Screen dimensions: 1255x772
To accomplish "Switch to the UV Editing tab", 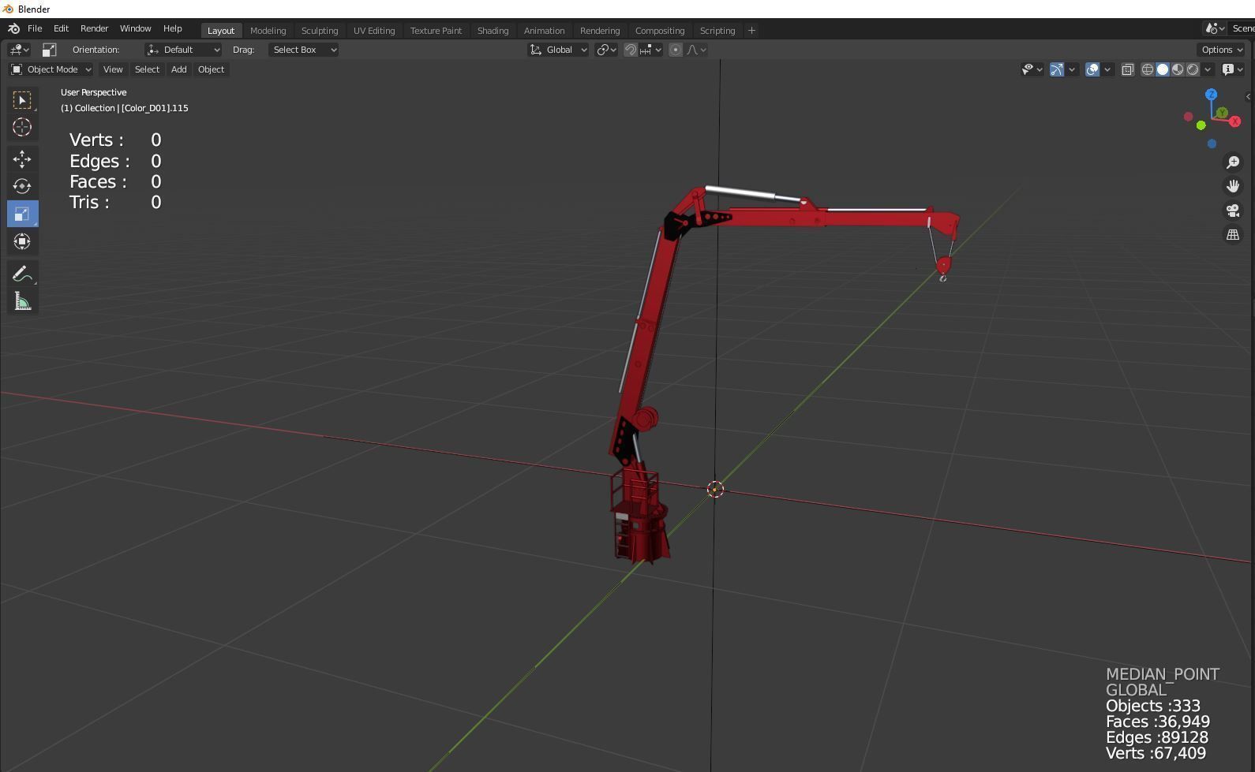I will click(x=374, y=31).
